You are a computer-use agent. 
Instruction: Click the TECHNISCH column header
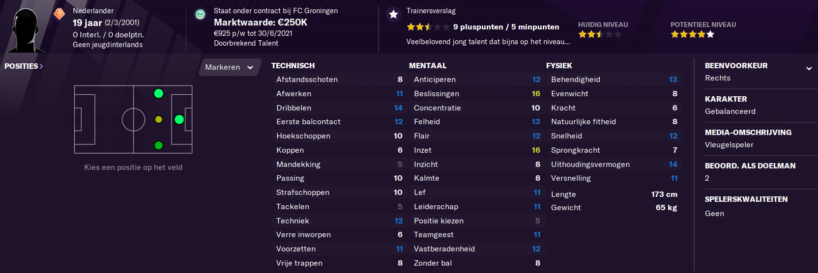tap(293, 66)
